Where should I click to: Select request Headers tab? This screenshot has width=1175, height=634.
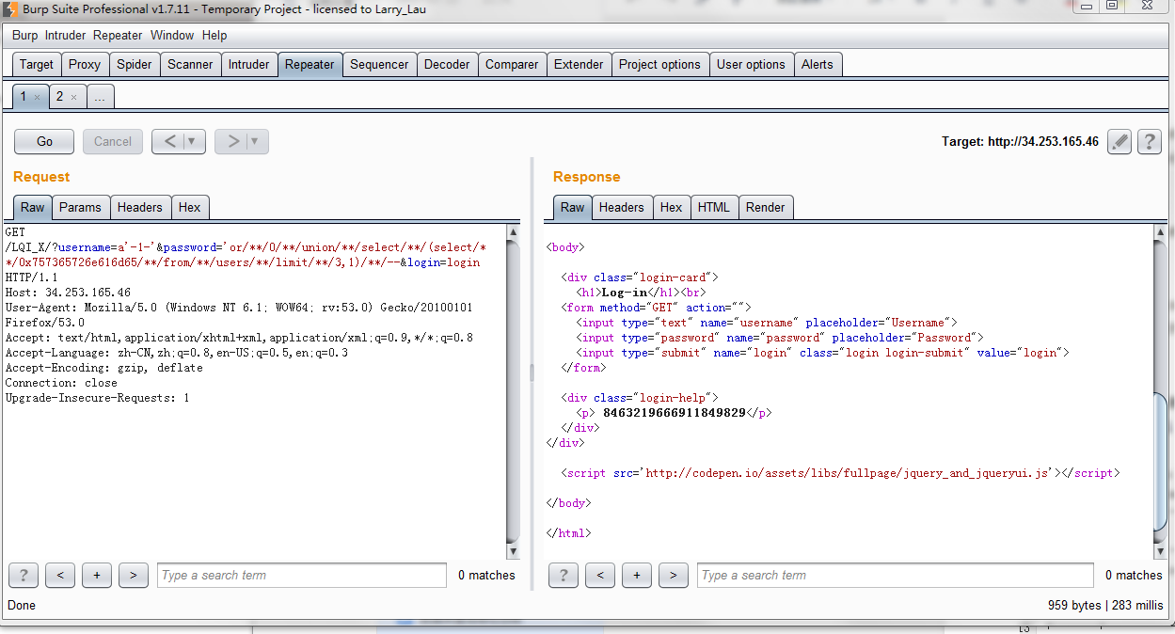click(x=140, y=207)
